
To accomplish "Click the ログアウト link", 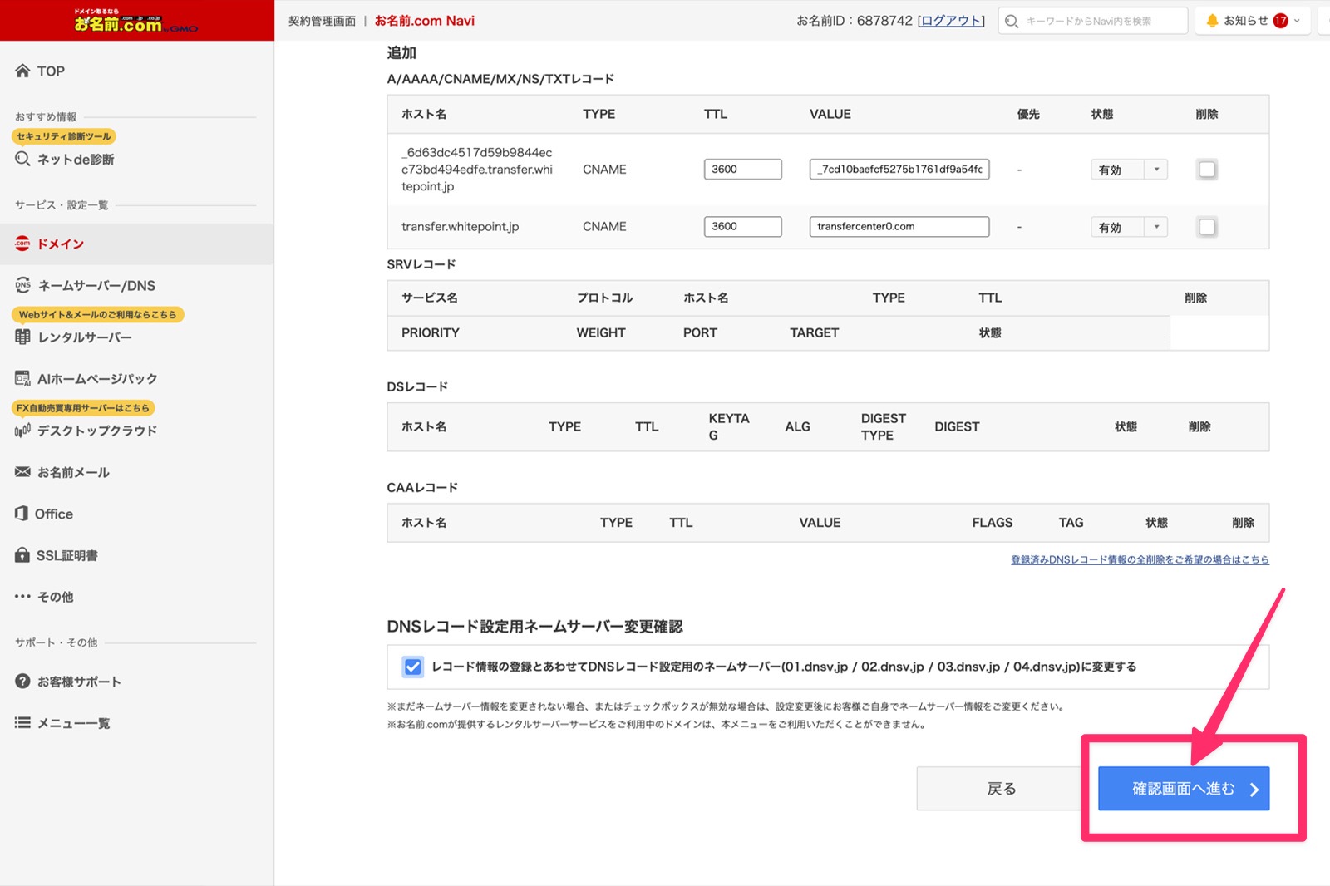I will [951, 21].
